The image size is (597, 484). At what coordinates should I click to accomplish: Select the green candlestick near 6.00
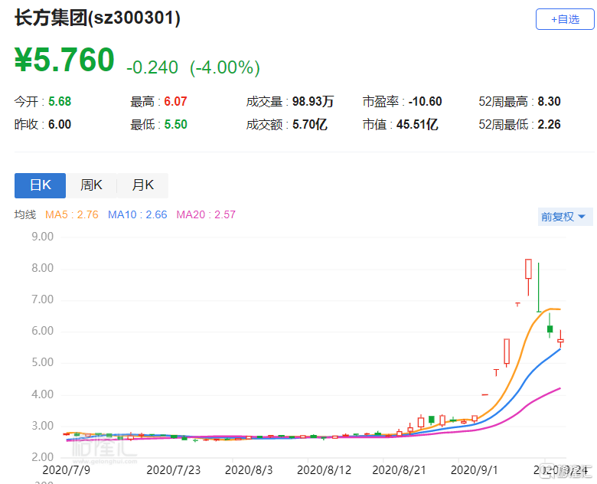pos(550,329)
